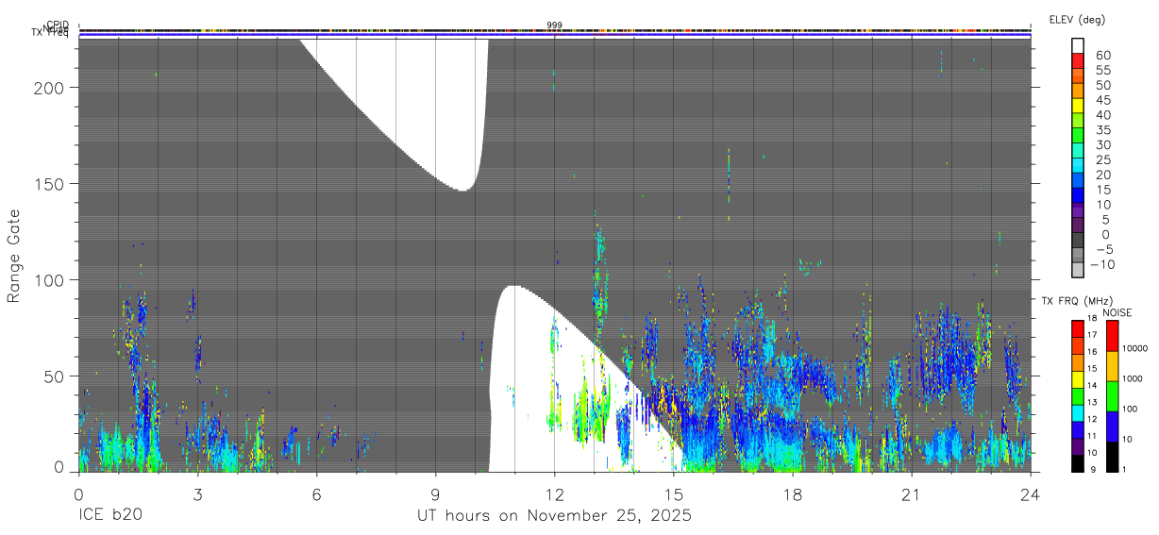Click the amber segment of the NOISE bar
1159x535 pixels.
[1112, 366]
